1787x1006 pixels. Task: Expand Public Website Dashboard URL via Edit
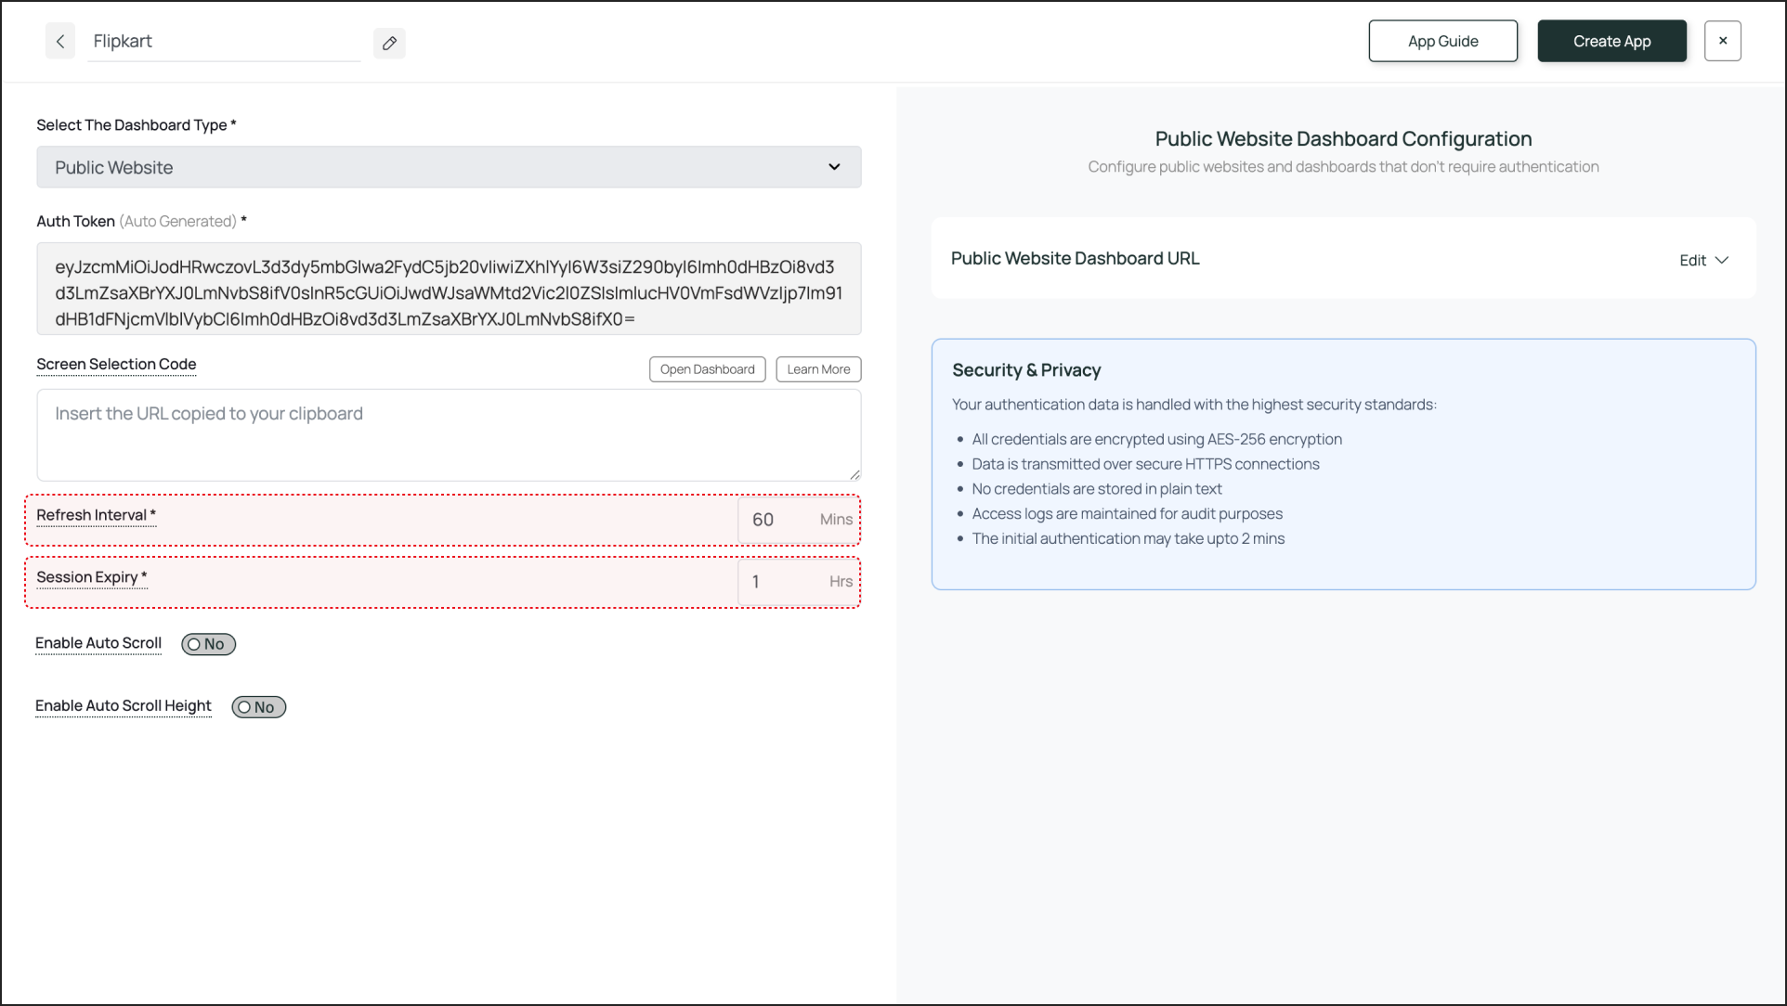click(x=1692, y=261)
